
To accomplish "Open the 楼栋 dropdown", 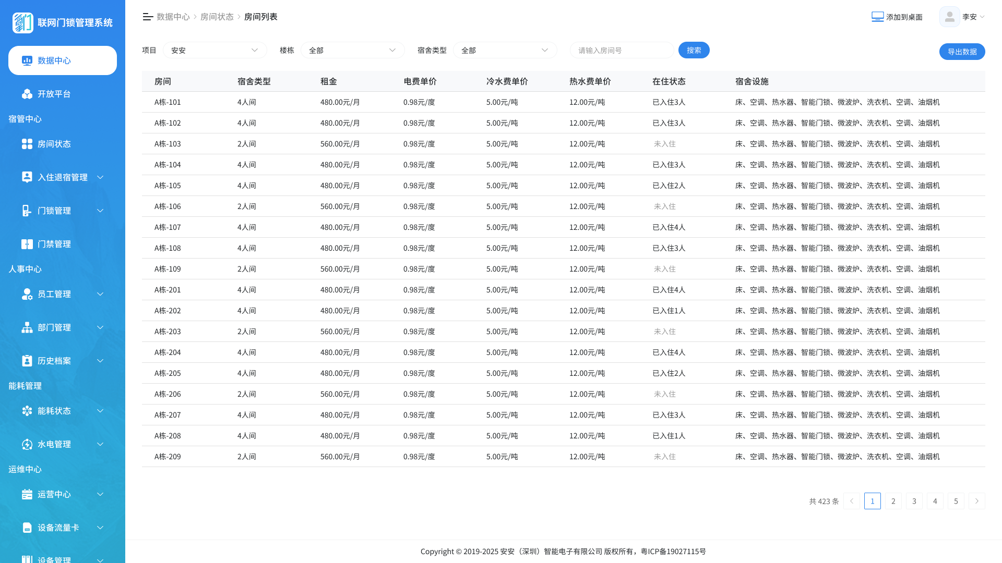I will 353,50.
